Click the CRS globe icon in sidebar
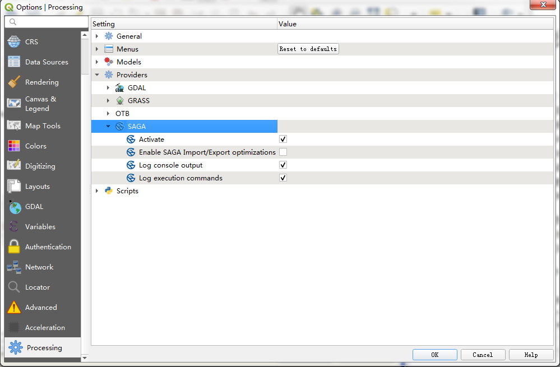Image resolution: width=560 pixels, height=367 pixels. [x=14, y=41]
